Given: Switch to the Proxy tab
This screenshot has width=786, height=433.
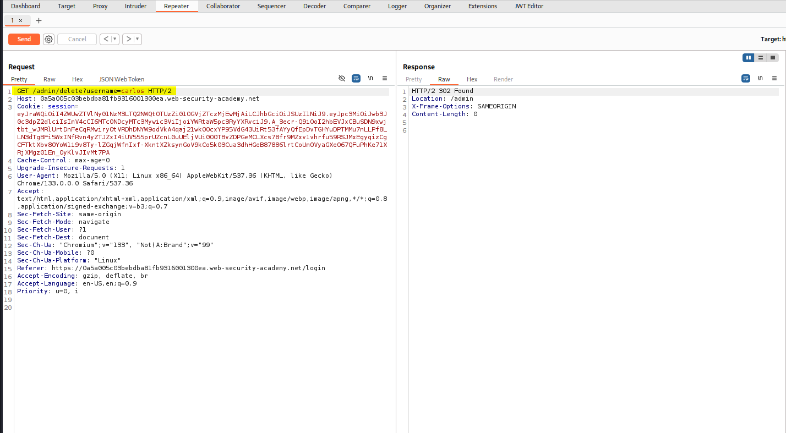Looking at the screenshot, I should coord(100,6).
